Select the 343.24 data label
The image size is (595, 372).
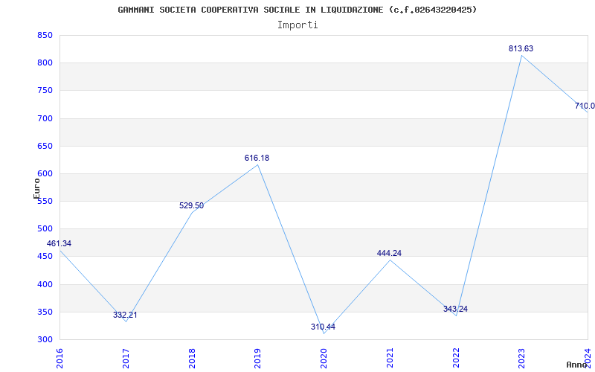[x=455, y=309]
